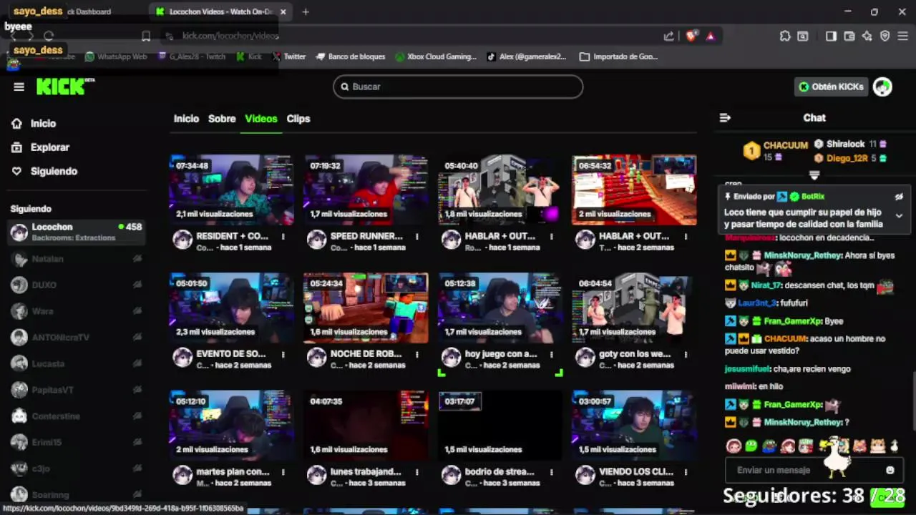Reload the page with refresh icon

tap(49, 36)
